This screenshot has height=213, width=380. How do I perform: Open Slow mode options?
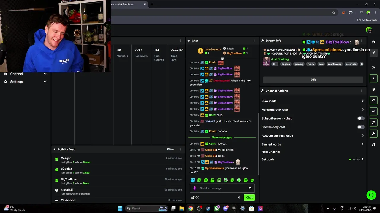313,101
